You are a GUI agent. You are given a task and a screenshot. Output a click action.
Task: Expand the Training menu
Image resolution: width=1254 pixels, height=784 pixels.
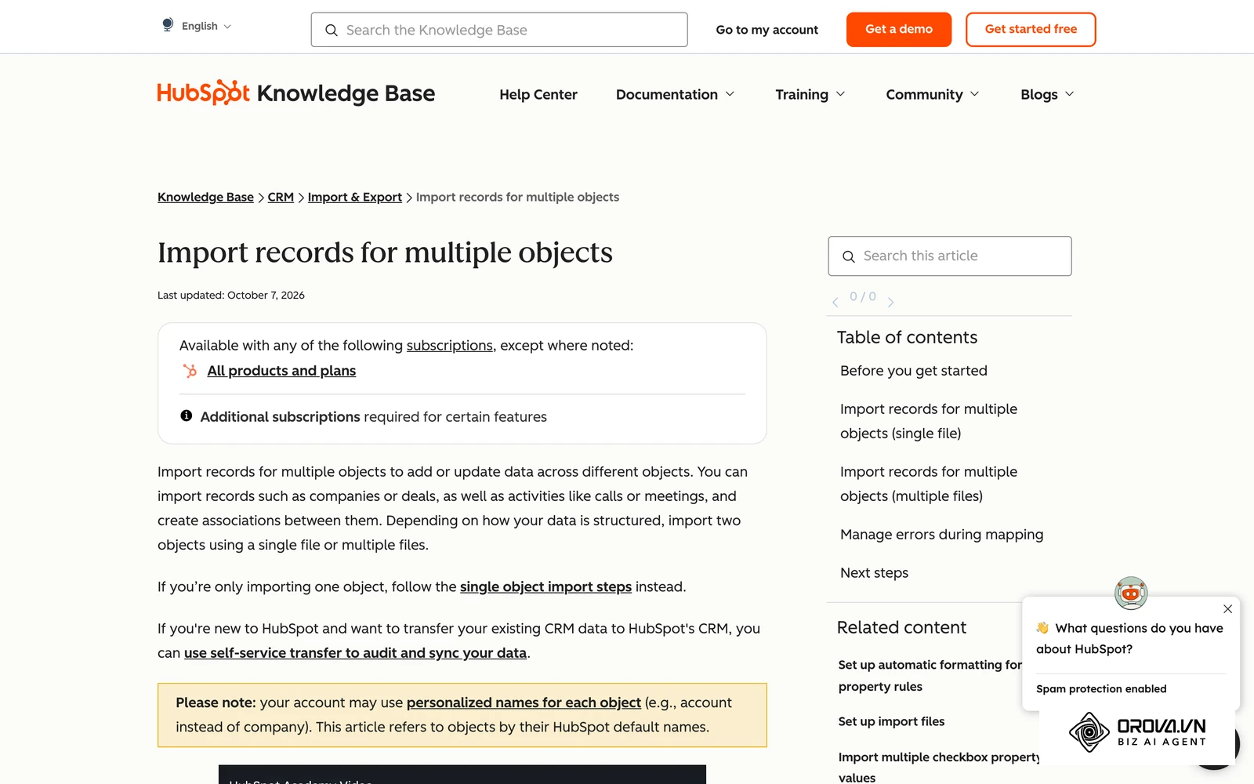pos(810,94)
